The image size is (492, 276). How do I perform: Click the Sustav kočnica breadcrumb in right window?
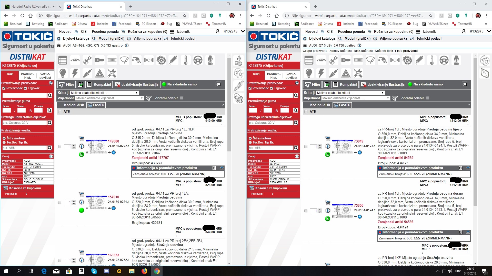pyautogui.click(x=340, y=51)
